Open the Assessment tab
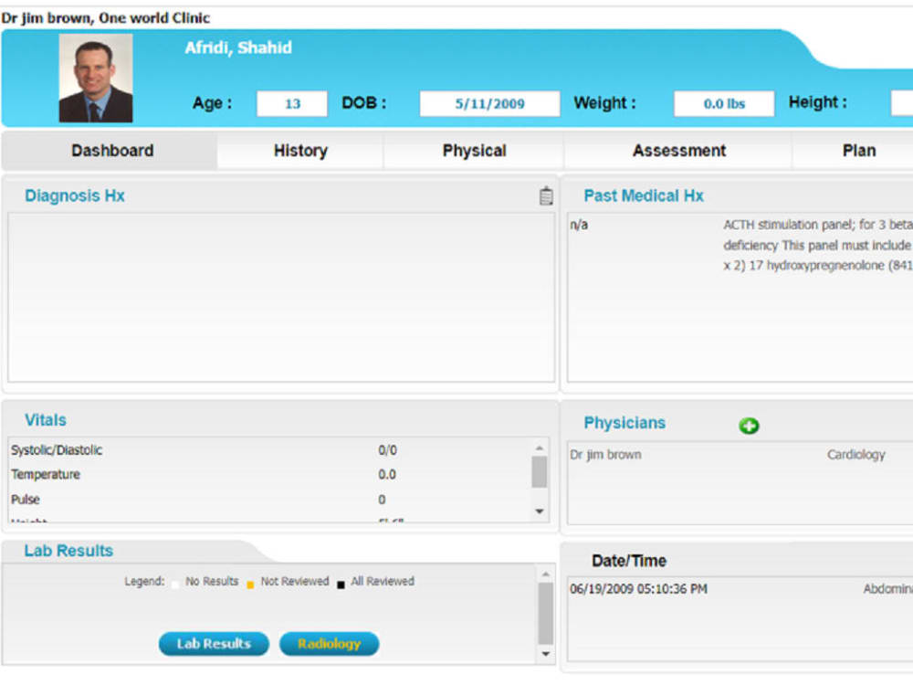This screenshot has height=685, width=913. point(678,150)
